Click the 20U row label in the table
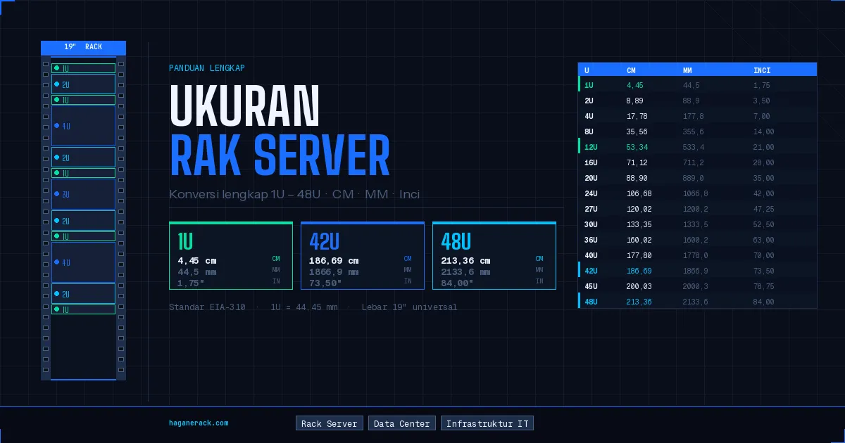Image resolution: width=845 pixels, height=443 pixels. click(x=591, y=178)
